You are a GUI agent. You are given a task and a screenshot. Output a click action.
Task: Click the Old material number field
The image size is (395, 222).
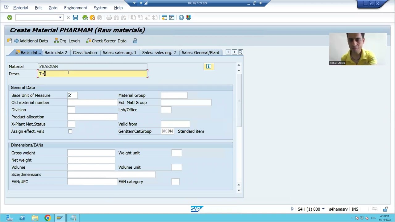(92, 102)
